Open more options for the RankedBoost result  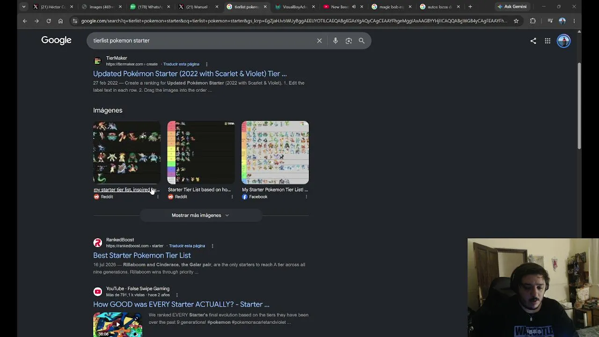tap(212, 246)
